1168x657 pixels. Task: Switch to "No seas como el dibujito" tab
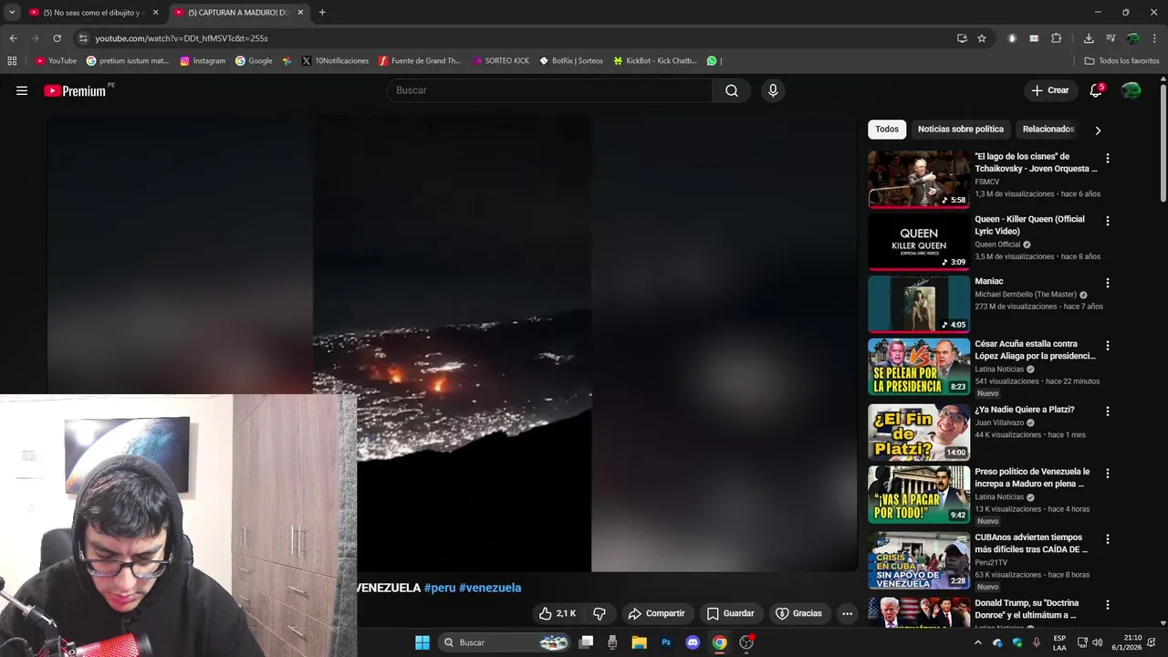93,13
